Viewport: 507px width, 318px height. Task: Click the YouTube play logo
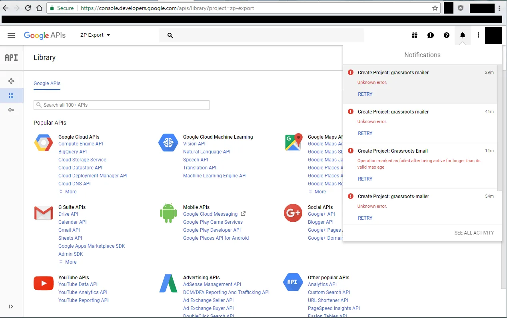(44, 283)
